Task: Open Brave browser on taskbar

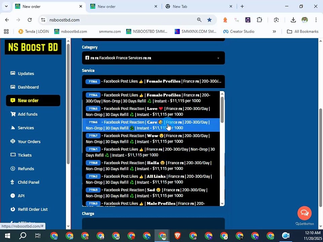Action: pos(177,236)
